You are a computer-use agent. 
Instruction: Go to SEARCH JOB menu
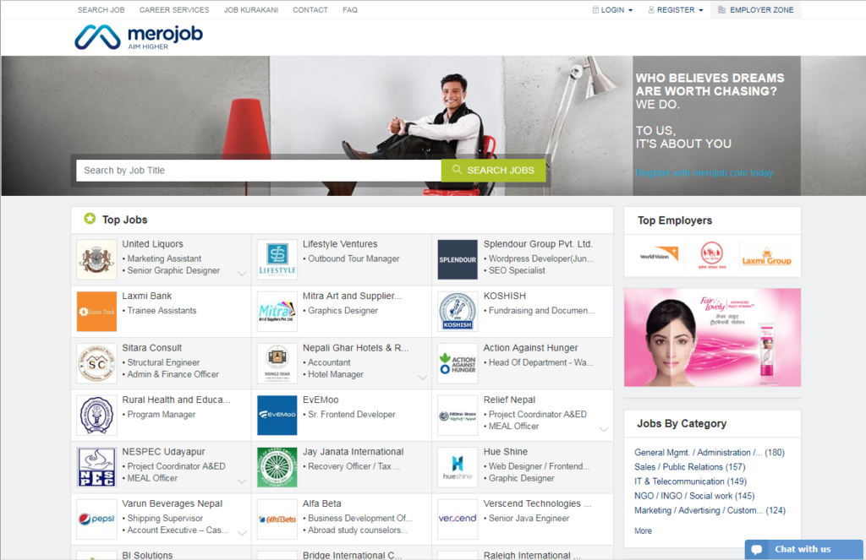click(x=101, y=10)
